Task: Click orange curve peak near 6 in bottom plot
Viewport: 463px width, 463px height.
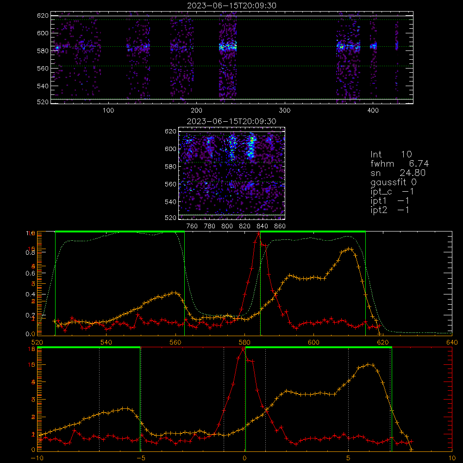Action: 368,364
